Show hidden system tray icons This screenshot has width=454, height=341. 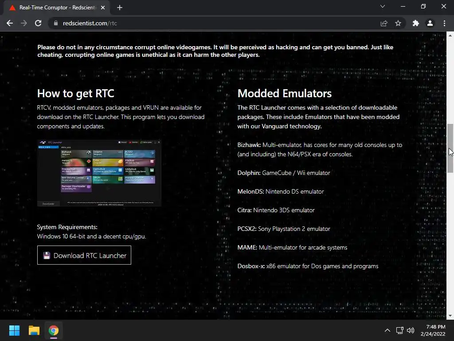[387, 330]
